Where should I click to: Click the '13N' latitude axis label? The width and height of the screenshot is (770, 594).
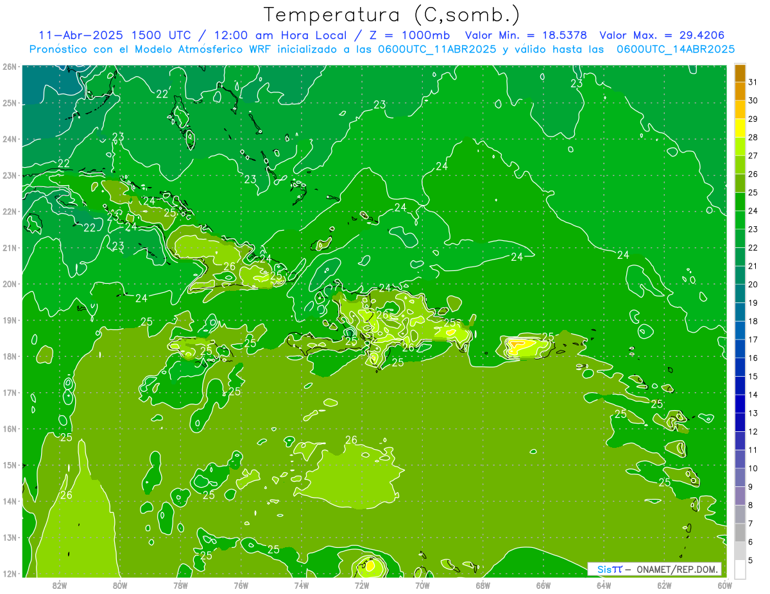pyautogui.click(x=10, y=538)
